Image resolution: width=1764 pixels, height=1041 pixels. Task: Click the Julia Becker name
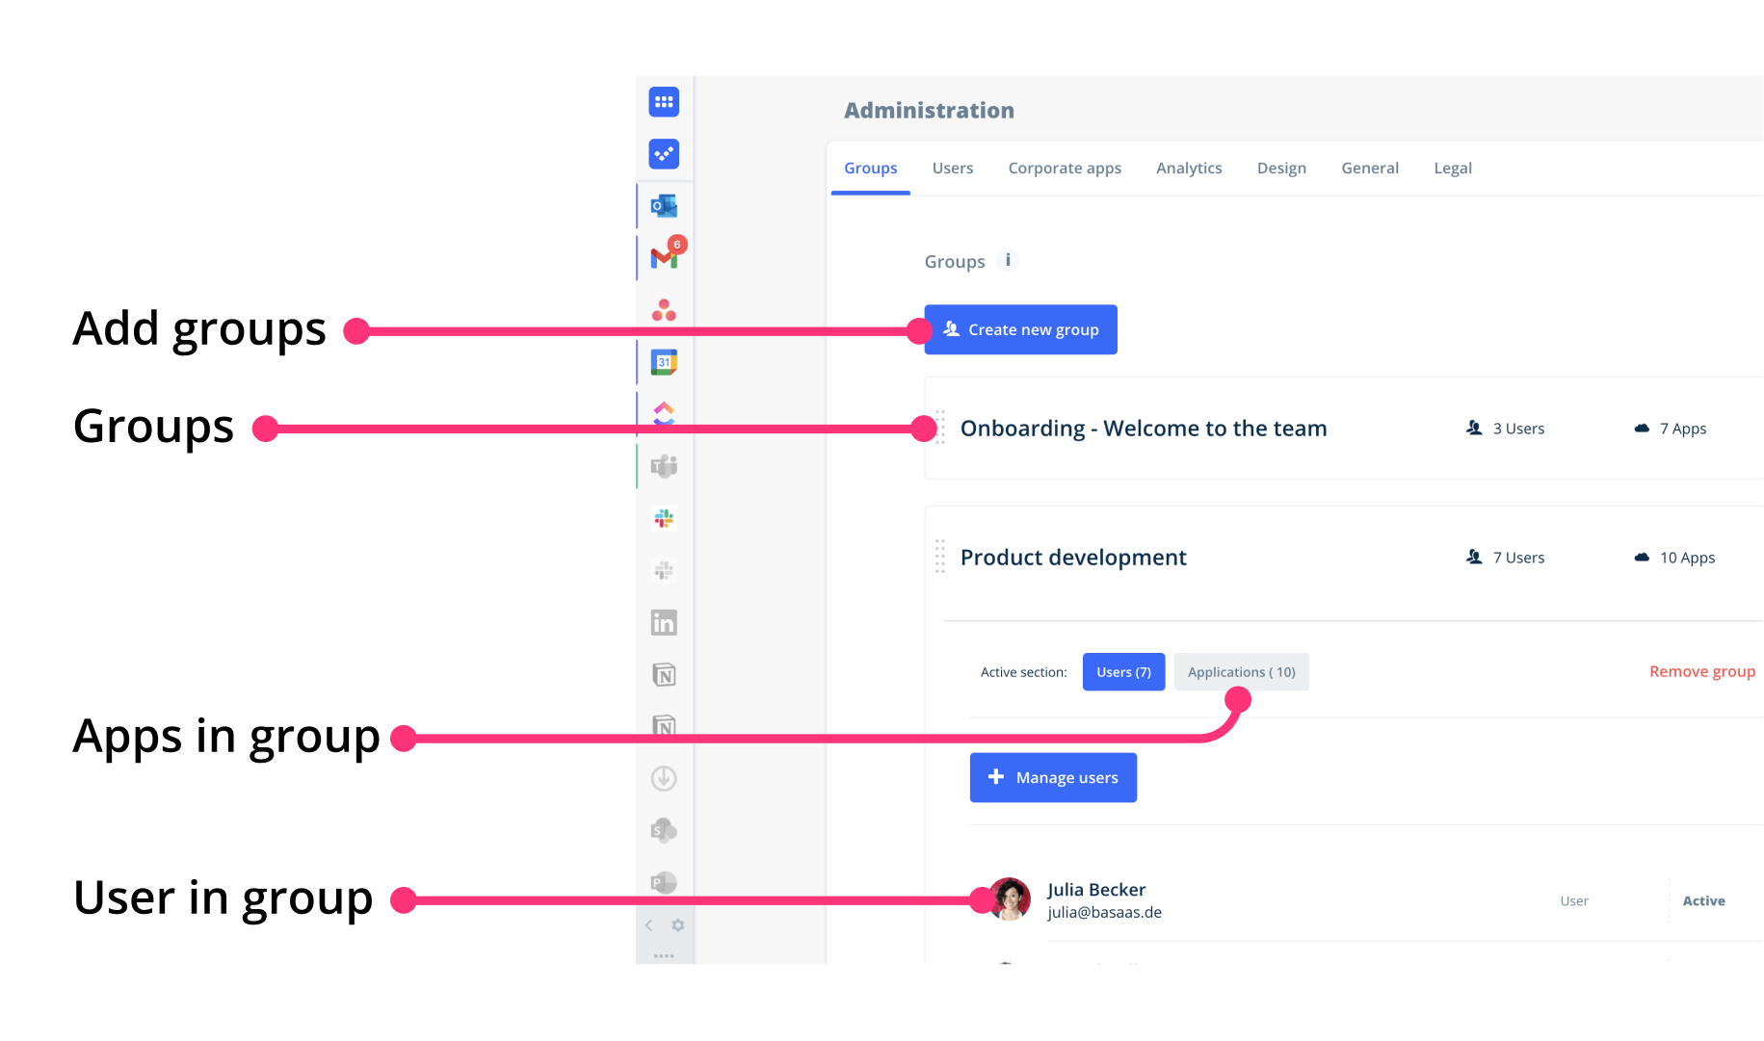pos(1096,890)
